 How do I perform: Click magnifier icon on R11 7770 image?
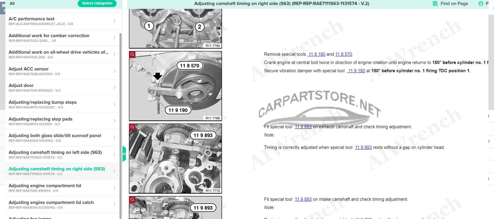coord(132,127)
